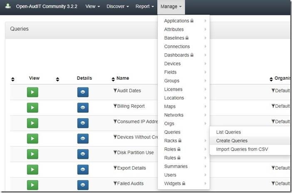
Task: Open the View dropdown in navbar
Action: [x=93, y=6]
